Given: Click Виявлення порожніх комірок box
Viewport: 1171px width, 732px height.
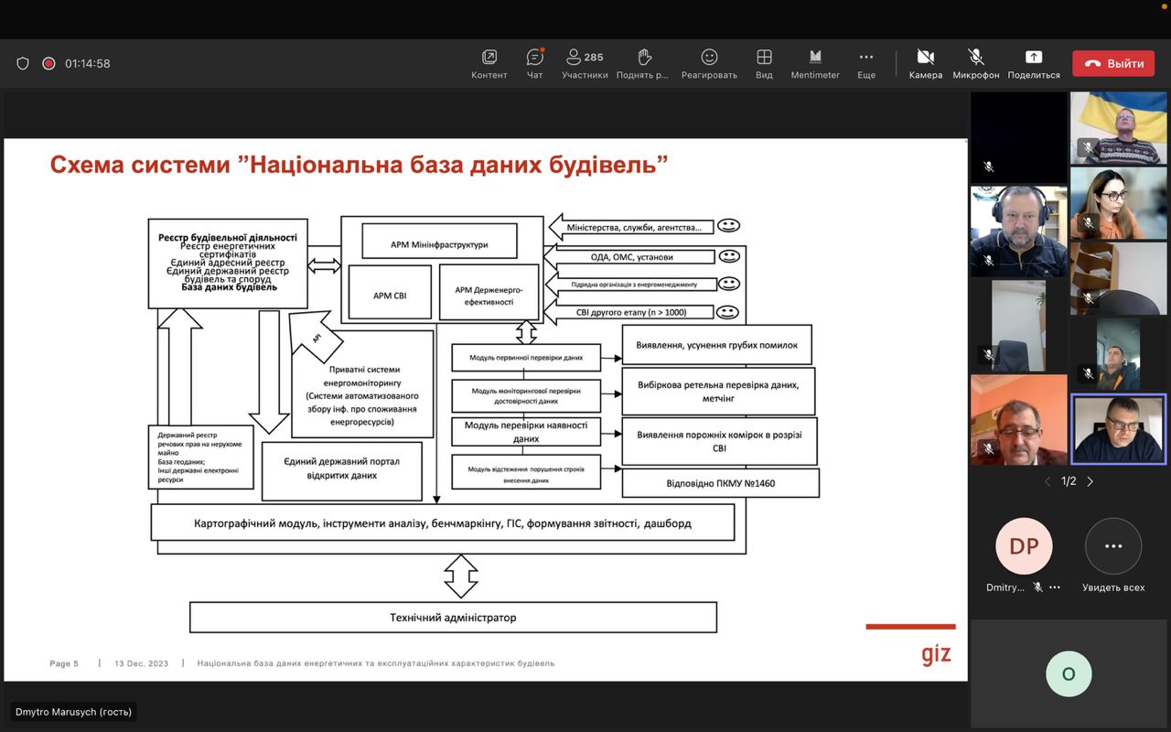Looking at the screenshot, I should coord(719,442).
